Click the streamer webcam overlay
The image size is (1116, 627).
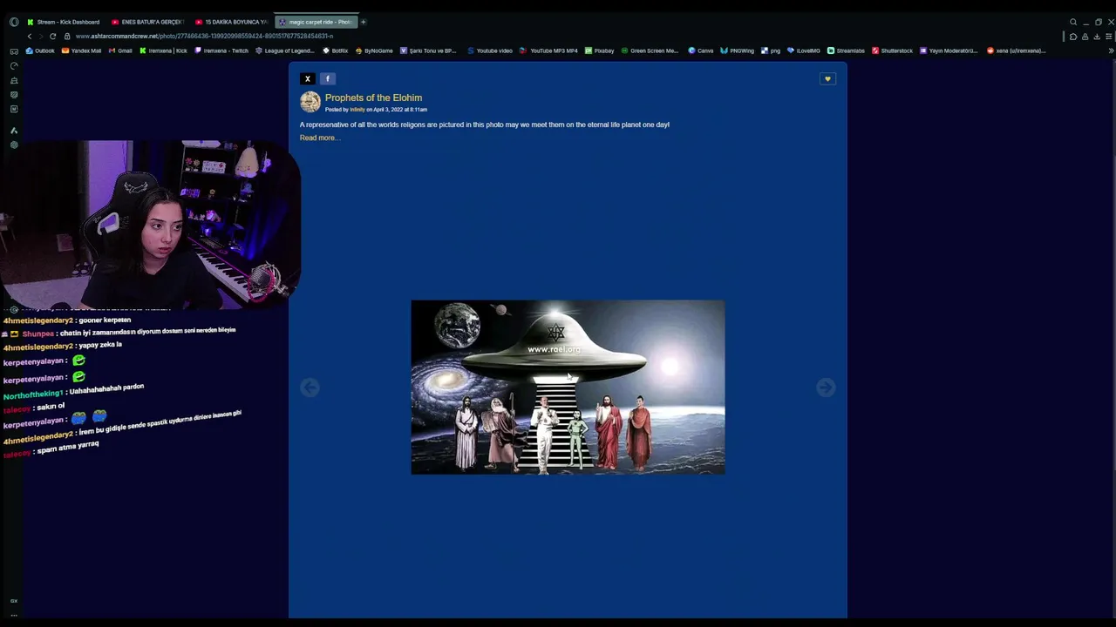150,224
